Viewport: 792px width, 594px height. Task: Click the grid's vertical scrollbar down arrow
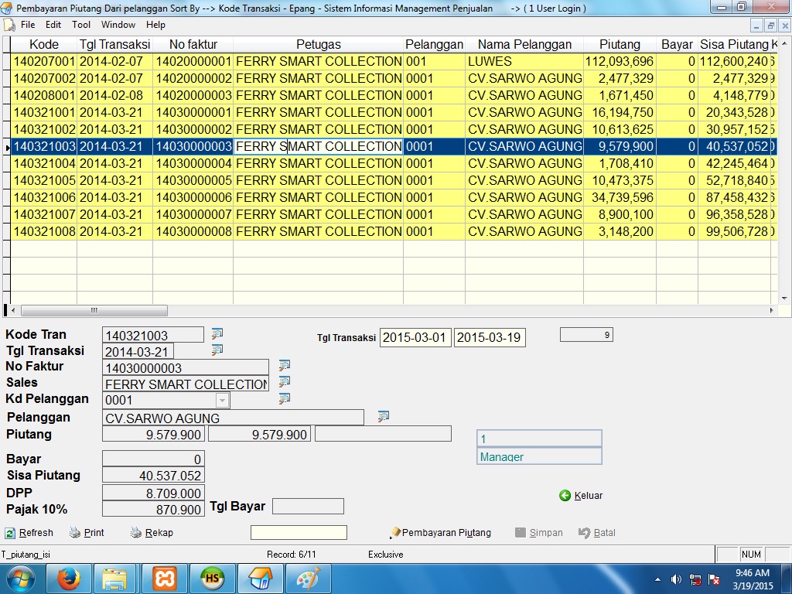pyautogui.click(x=785, y=299)
